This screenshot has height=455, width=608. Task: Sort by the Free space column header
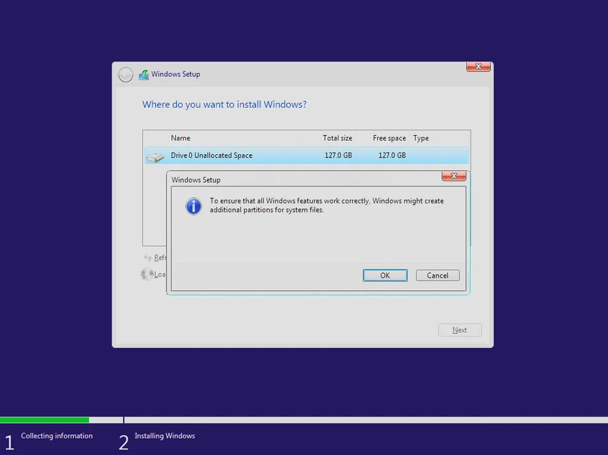(x=389, y=138)
